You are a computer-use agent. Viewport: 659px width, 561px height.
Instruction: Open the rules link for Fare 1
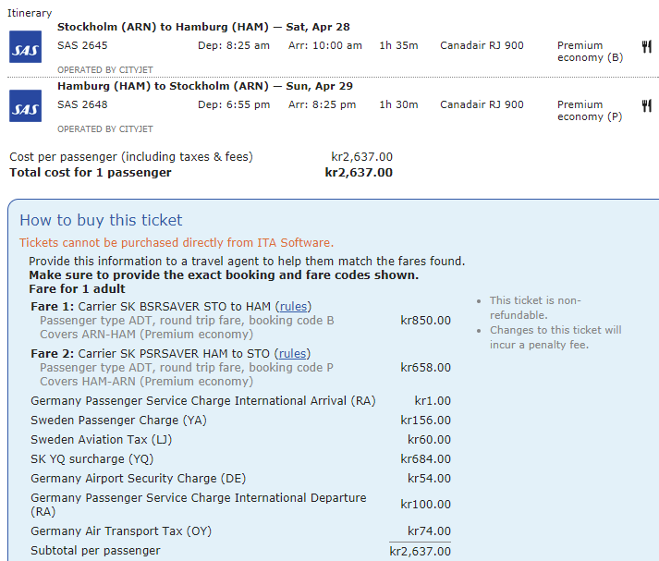(x=295, y=307)
